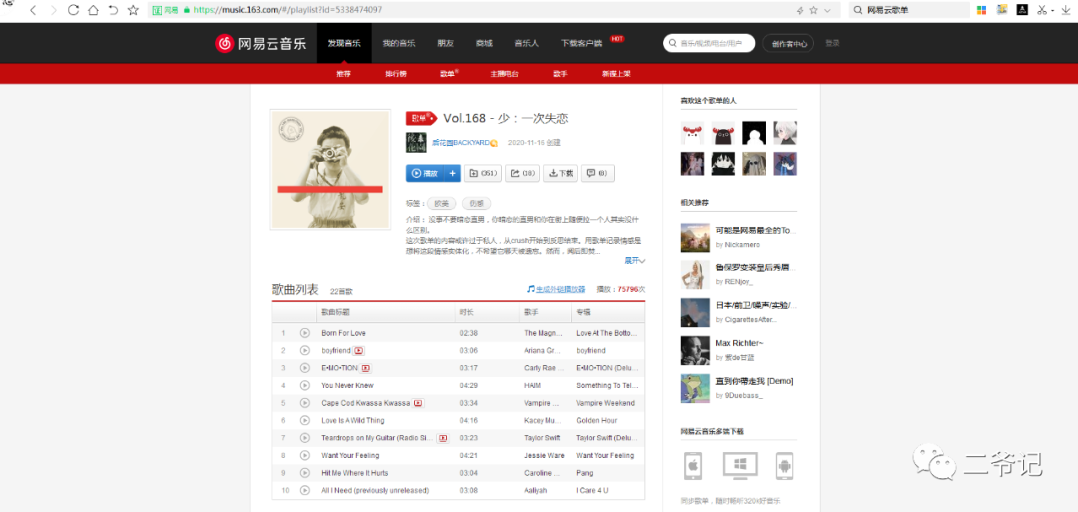Viewport: 1078px width, 512px height.
Task: Expand the address bar history dropdown
Action: coord(827,10)
